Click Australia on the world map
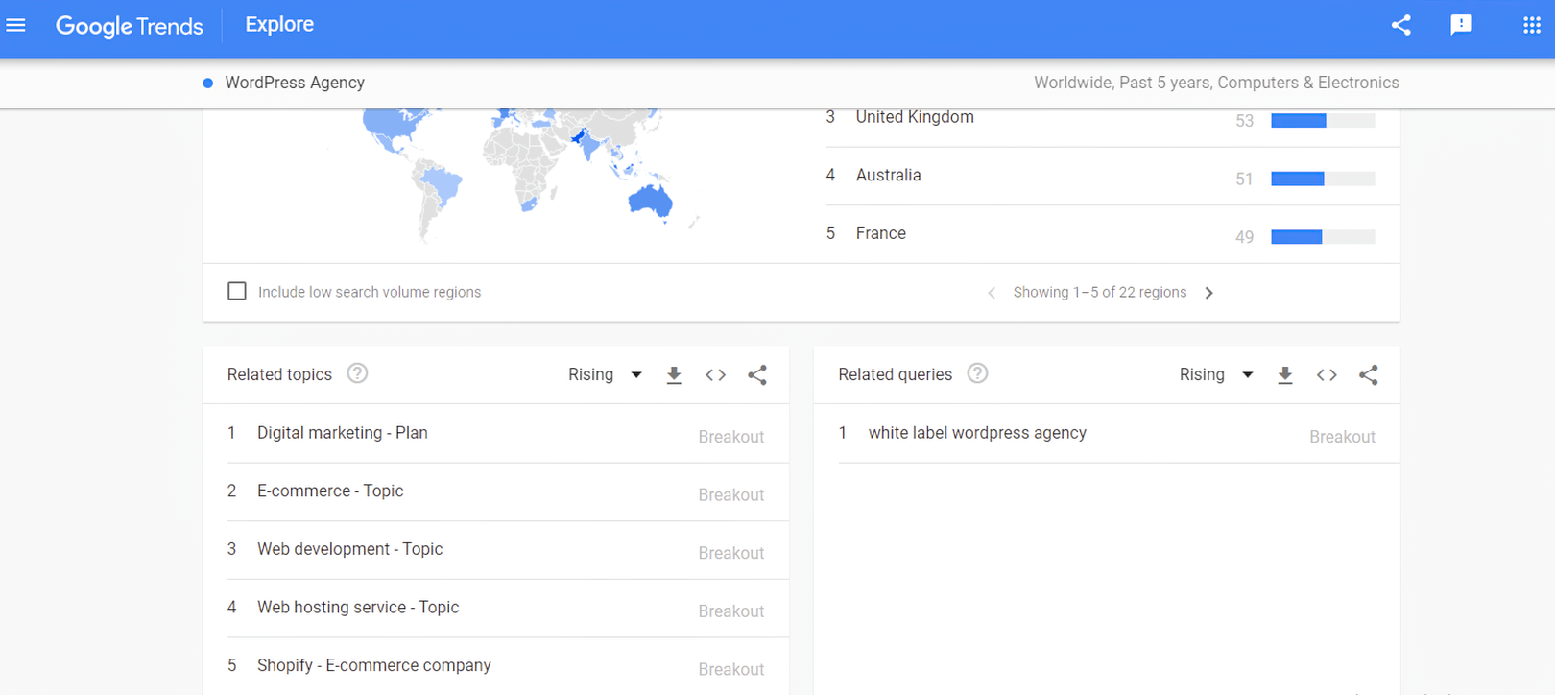This screenshot has width=1555, height=695. point(649,200)
